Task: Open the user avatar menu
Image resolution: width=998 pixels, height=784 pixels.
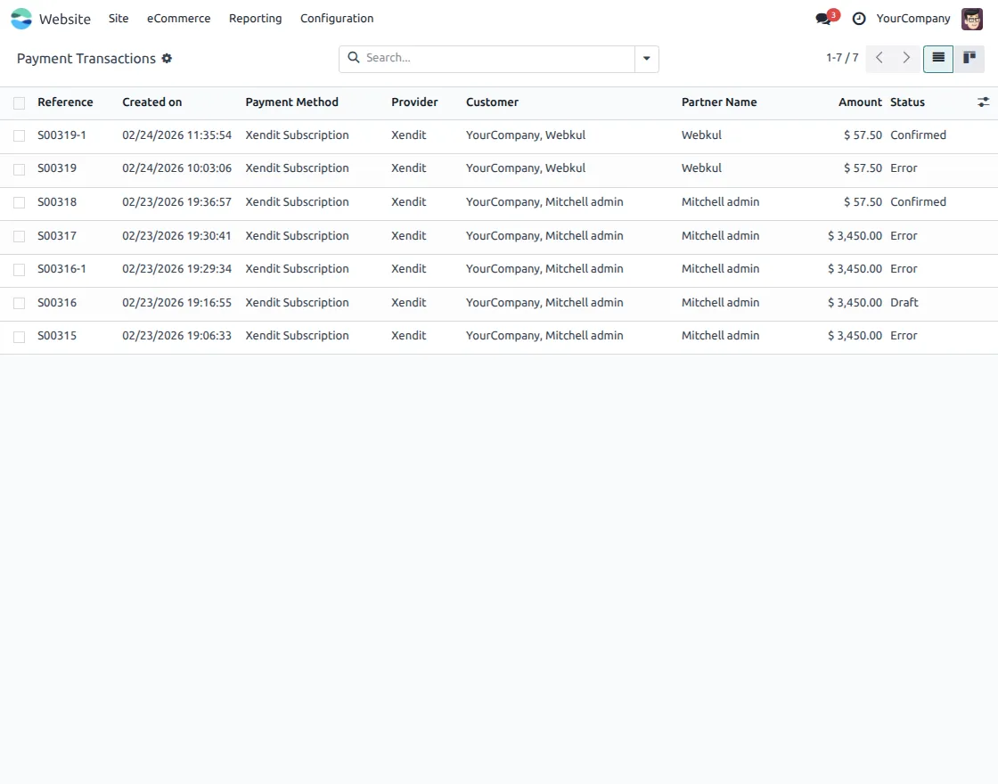Action: click(971, 19)
